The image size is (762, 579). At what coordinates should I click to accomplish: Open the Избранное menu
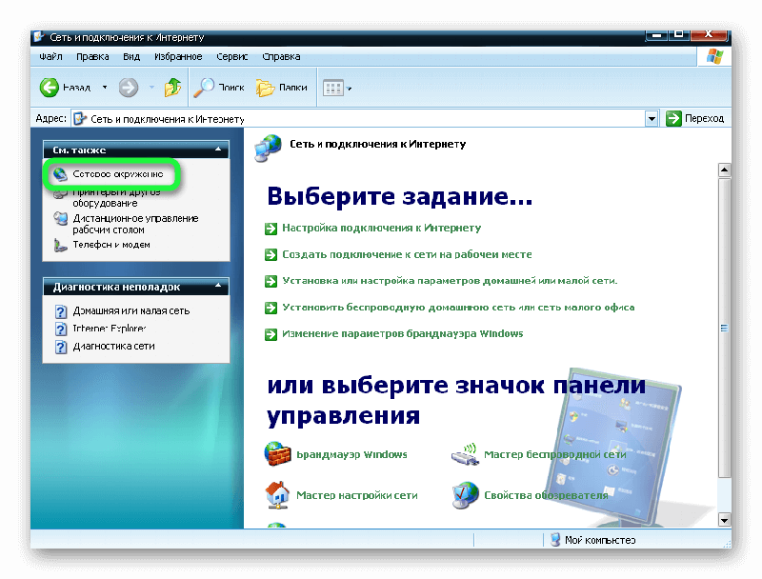[x=178, y=57]
